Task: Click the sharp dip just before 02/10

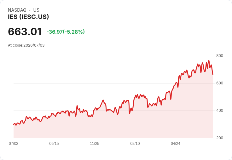Action: 130,113
